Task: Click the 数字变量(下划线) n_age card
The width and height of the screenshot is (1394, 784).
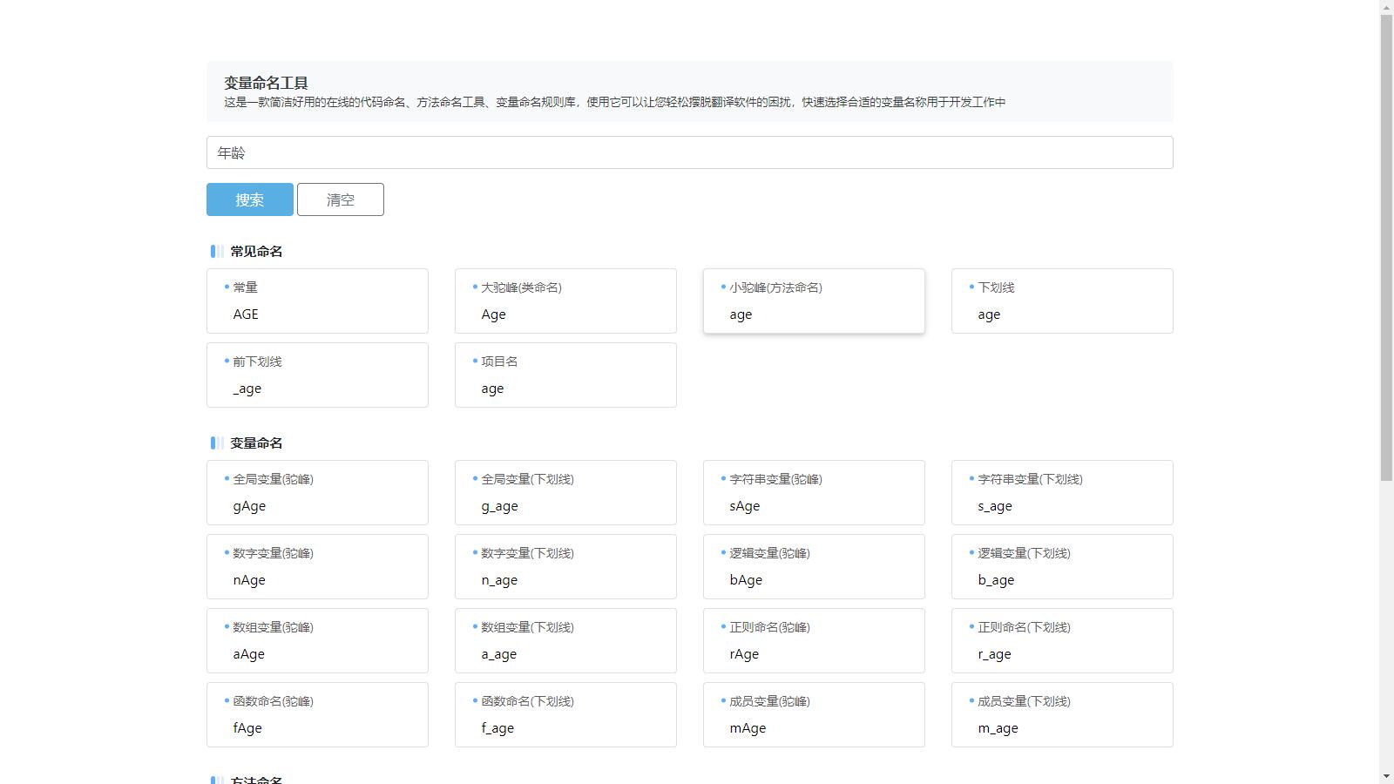Action: click(565, 567)
